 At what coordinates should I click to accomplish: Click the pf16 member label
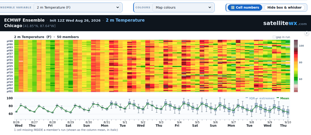[10, 76]
